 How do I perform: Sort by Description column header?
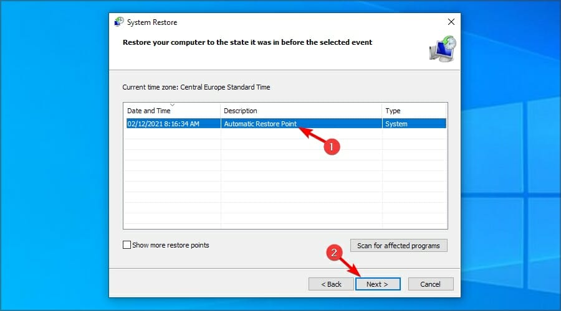click(301, 111)
